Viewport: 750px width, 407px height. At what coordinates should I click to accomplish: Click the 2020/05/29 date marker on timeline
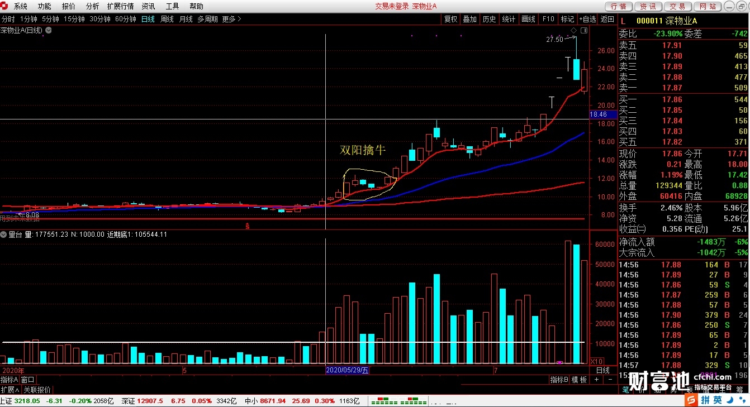pos(347,370)
